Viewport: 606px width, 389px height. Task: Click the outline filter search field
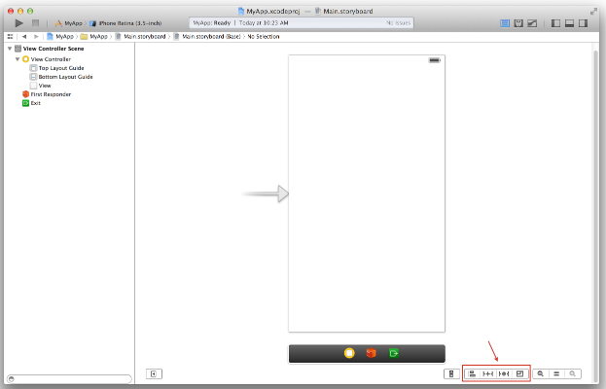pyautogui.click(x=68, y=378)
